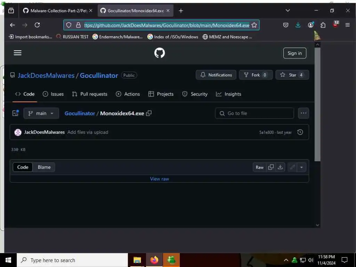
Task: Open Gocullinator repository title link
Action: [x=99, y=75]
